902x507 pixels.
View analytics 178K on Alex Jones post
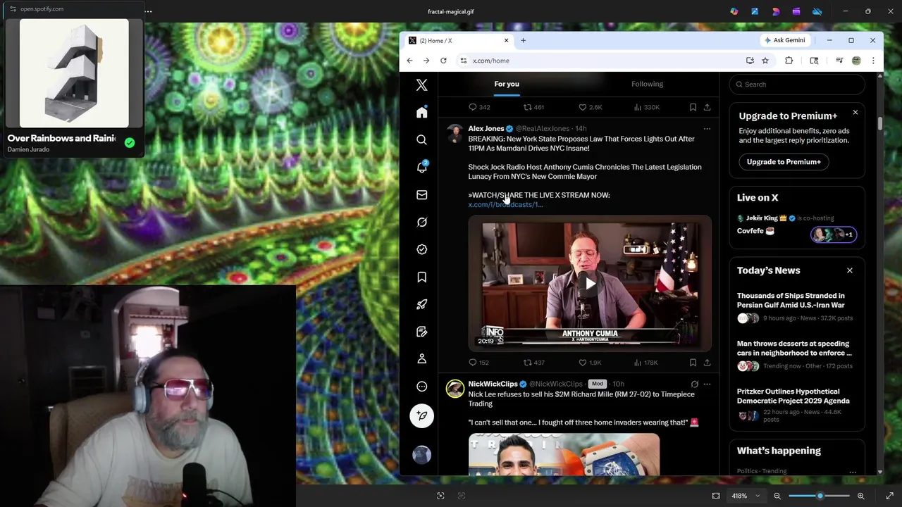click(645, 363)
